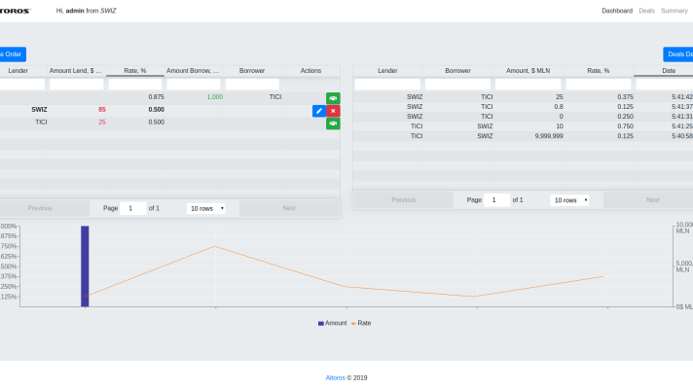Click the page number field in the deals table
Image resolution: width=693 pixels, height=389 pixels.
coord(497,200)
